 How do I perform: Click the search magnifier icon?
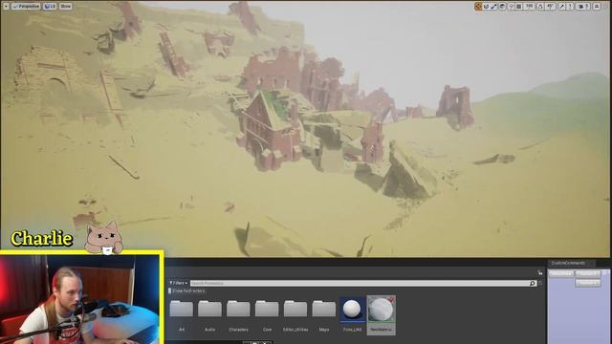pos(533,283)
